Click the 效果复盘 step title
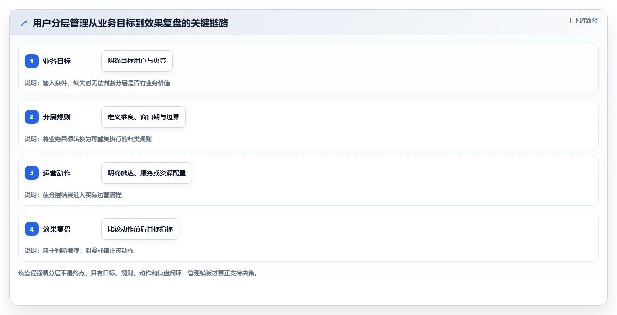The height and width of the screenshot is (315, 617). click(57, 229)
